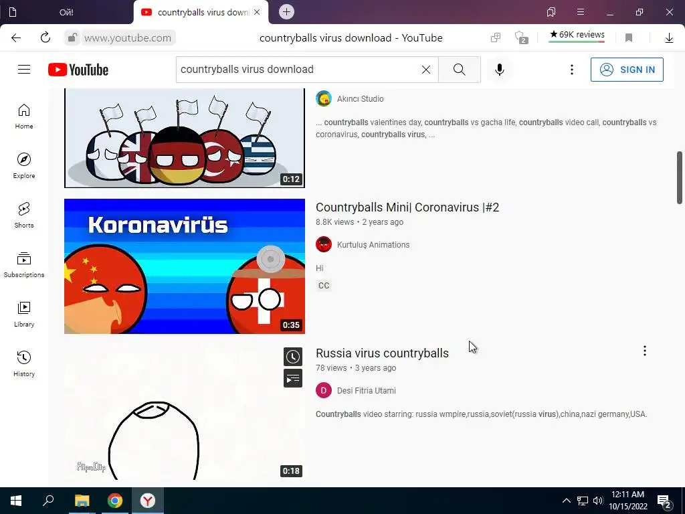Image resolution: width=685 pixels, height=514 pixels.
Task: Open Akıncı Studio channel
Action: click(x=361, y=99)
